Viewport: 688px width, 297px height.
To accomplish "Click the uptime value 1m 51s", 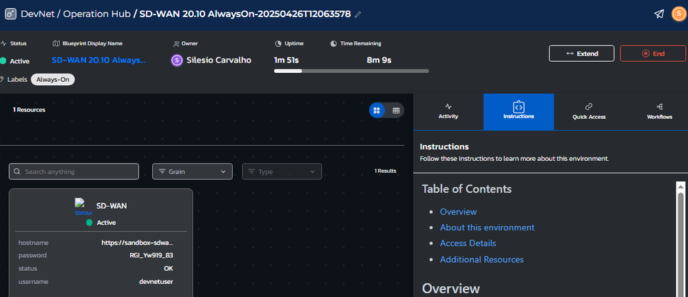I will point(286,60).
